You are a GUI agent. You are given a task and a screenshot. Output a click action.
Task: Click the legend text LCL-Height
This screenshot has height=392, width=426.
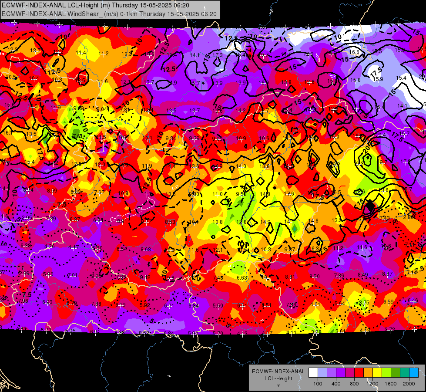(x=278, y=378)
